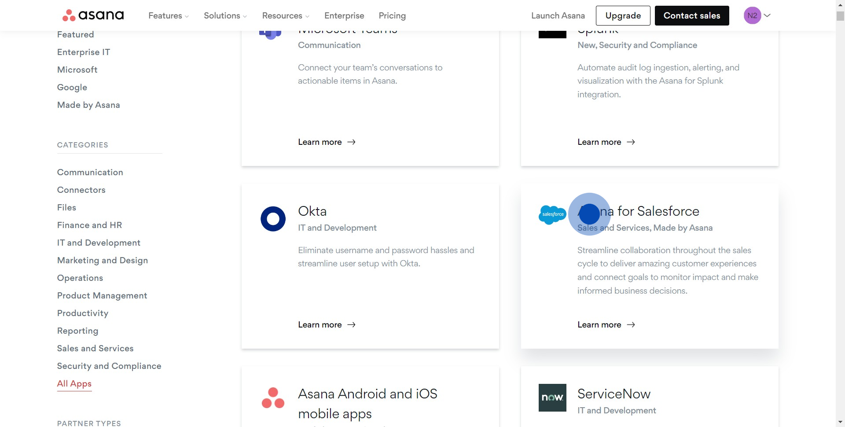
Task: Click the Contact sales button
Action: 691,16
